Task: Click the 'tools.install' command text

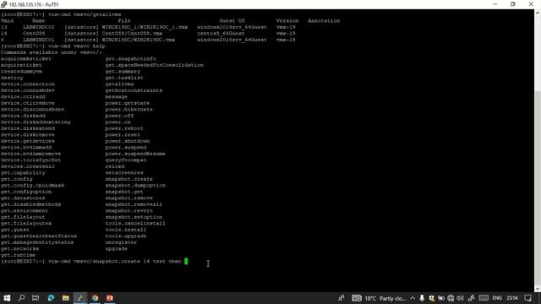Action: [126, 230]
